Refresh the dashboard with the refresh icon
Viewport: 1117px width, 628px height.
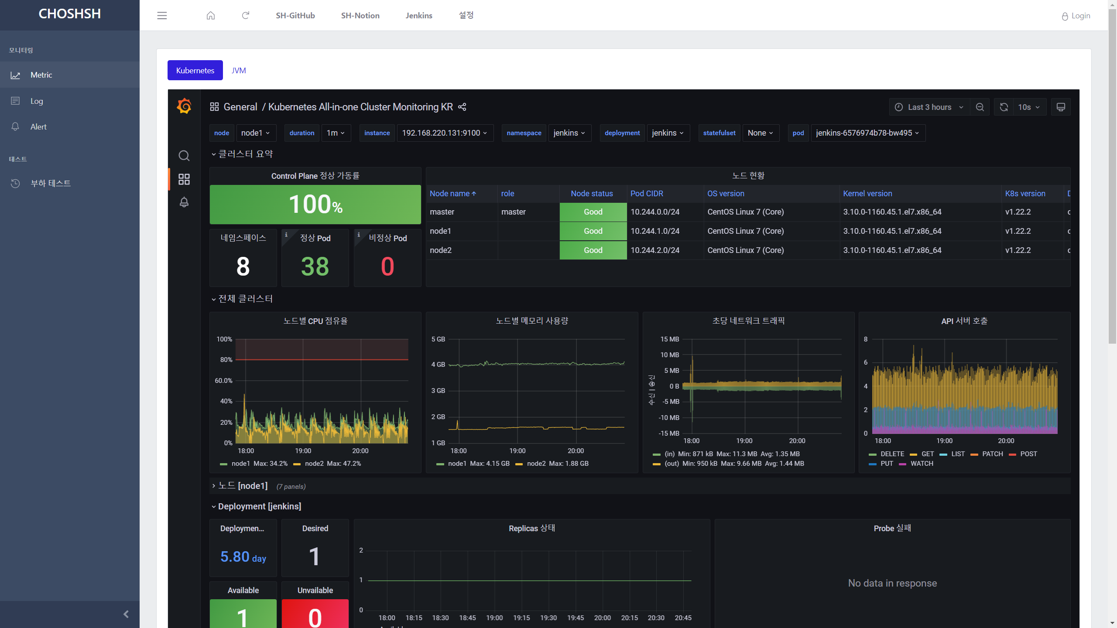tap(1004, 107)
